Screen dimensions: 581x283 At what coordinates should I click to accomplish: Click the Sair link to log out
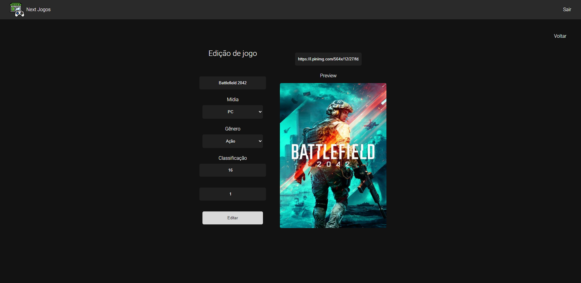coord(567,9)
